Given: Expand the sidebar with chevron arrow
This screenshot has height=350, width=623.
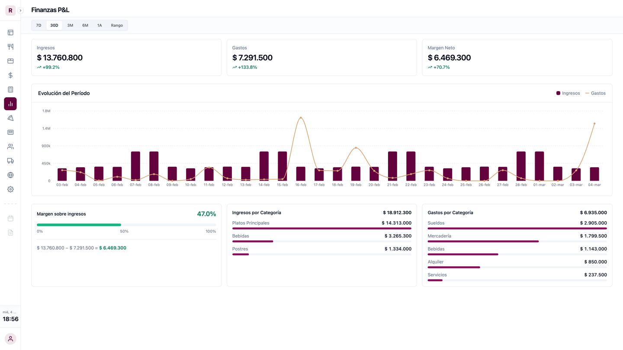Looking at the screenshot, I should [x=20, y=10].
